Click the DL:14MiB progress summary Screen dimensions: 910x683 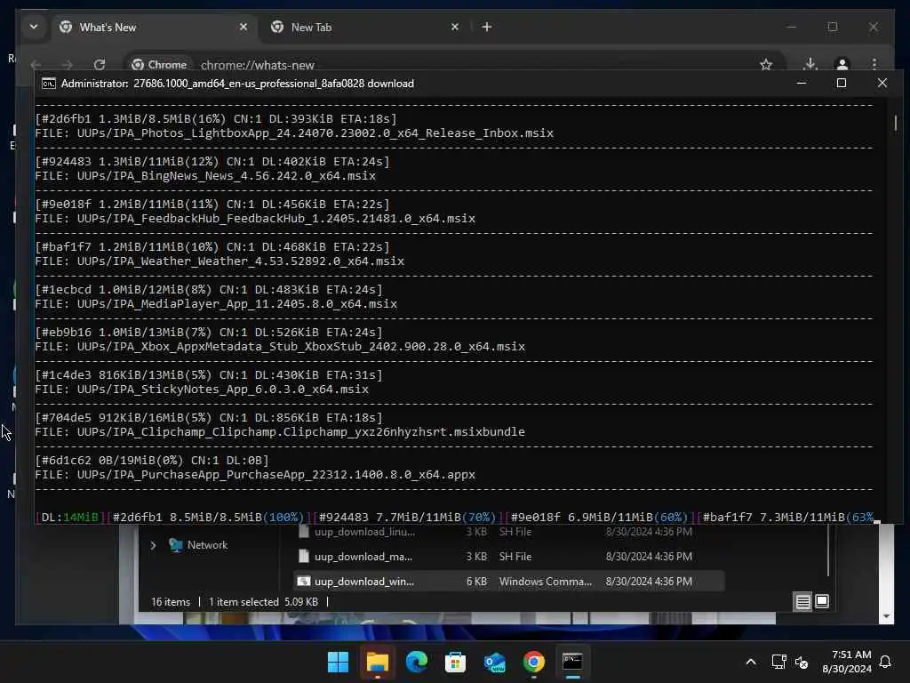point(70,517)
